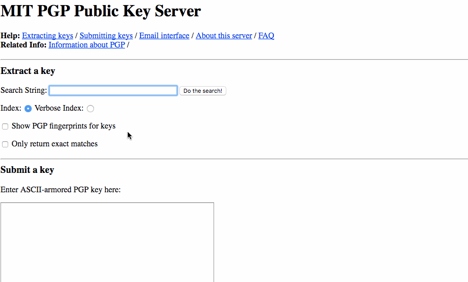Screen dimensions: 468x282
Task: Click the Extract a key heading
Action: [x=28, y=71]
